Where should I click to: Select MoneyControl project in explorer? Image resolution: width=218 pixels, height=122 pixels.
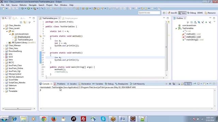pyautogui.click(x=15, y=74)
